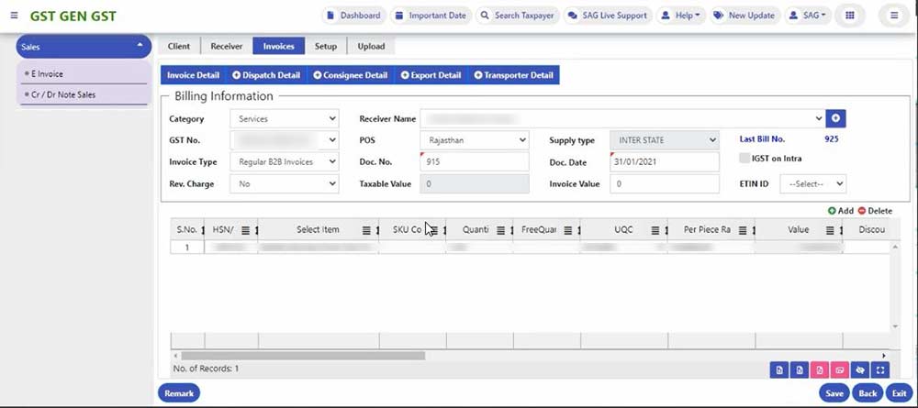This screenshot has height=408, width=918.
Task: Click the HSN column menu icon
Action: [x=245, y=230]
